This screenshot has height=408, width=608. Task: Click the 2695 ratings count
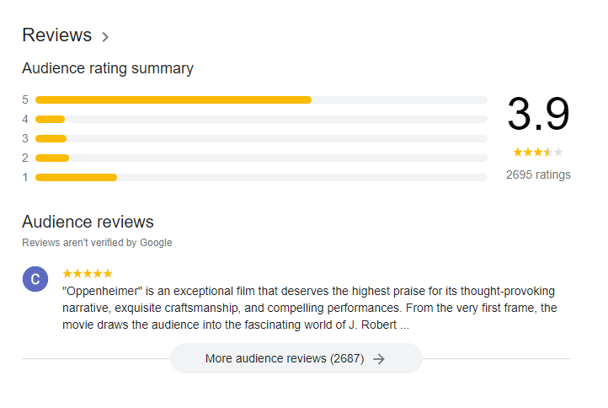pyautogui.click(x=538, y=174)
